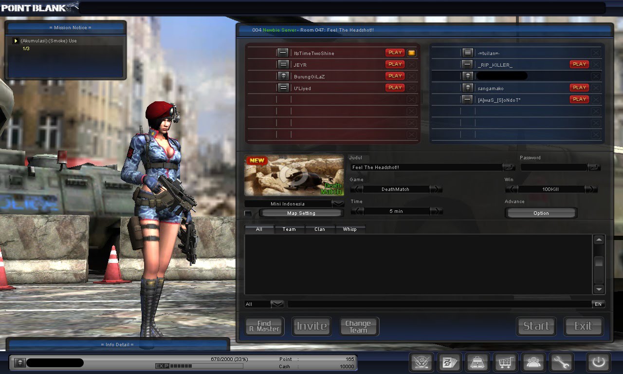
Task: Click the Info Detail panel header
Action: click(x=118, y=344)
